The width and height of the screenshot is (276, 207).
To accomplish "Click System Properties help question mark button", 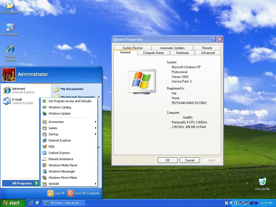I will coord(213,39).
